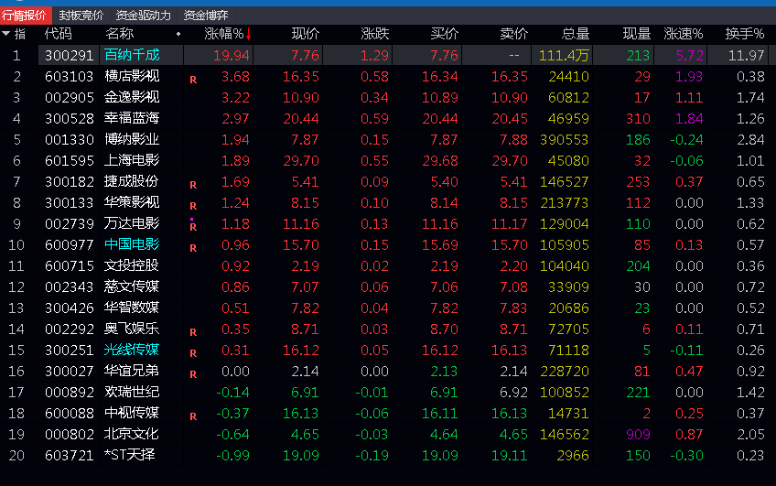The image size is (776, 486).
Task: Click turnover value 11.97
Action: pos(747,56)
